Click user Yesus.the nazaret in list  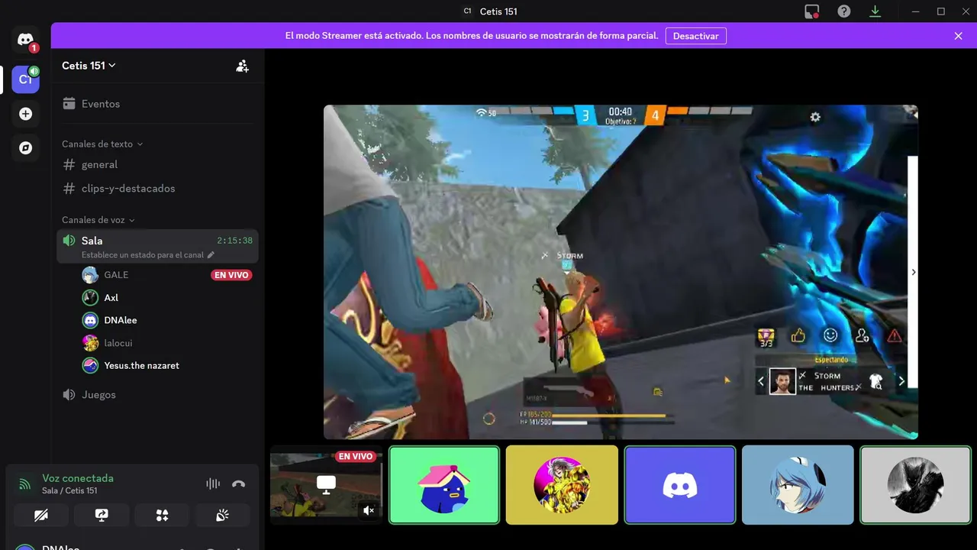(x=142, y=366)
